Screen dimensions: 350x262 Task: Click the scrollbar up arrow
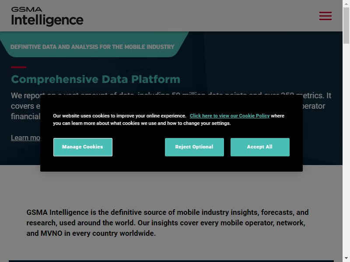point(346,4)
